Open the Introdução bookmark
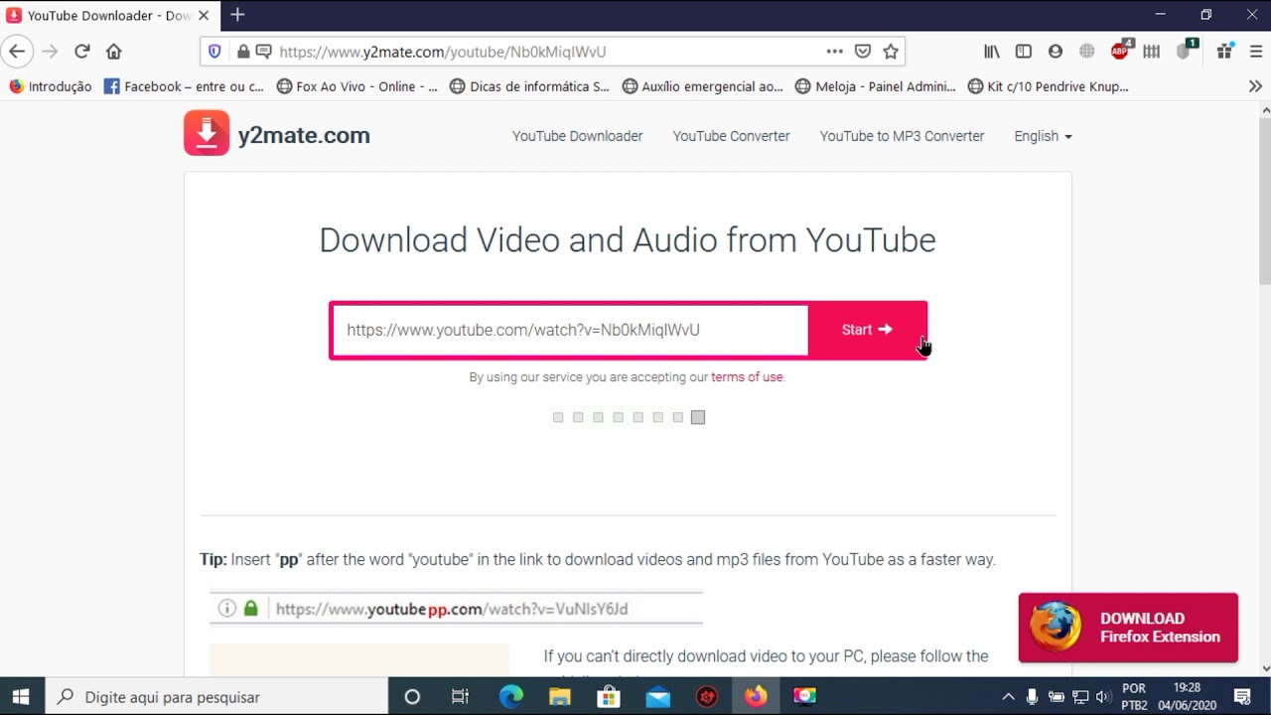This screenshot has height=715, width=1271. pyautogui.click(x=51, y=86)
